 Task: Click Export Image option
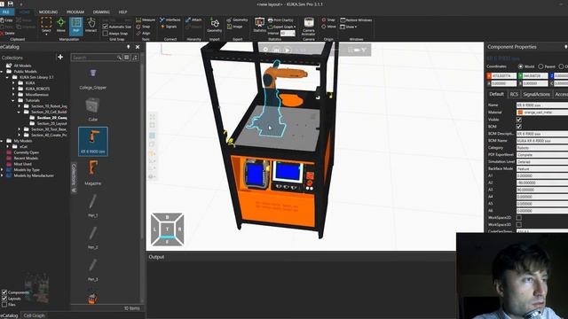click(234, 27)
